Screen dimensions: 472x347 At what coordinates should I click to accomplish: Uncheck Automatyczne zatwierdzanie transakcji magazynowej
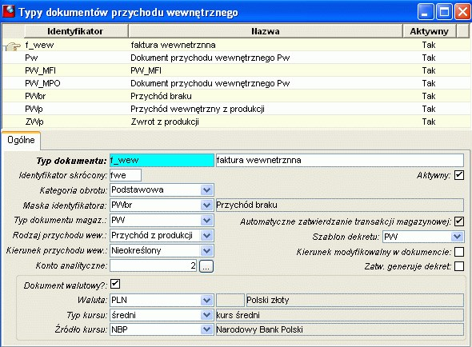458,221
